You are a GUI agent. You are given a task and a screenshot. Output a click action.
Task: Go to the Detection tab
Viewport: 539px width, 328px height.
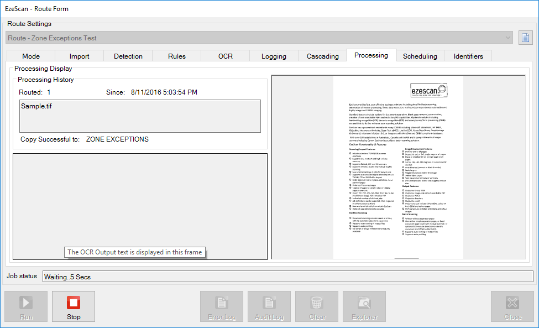(128, 56)
